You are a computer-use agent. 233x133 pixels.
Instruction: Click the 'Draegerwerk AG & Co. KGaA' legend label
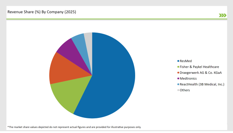(x=201, y=73)
